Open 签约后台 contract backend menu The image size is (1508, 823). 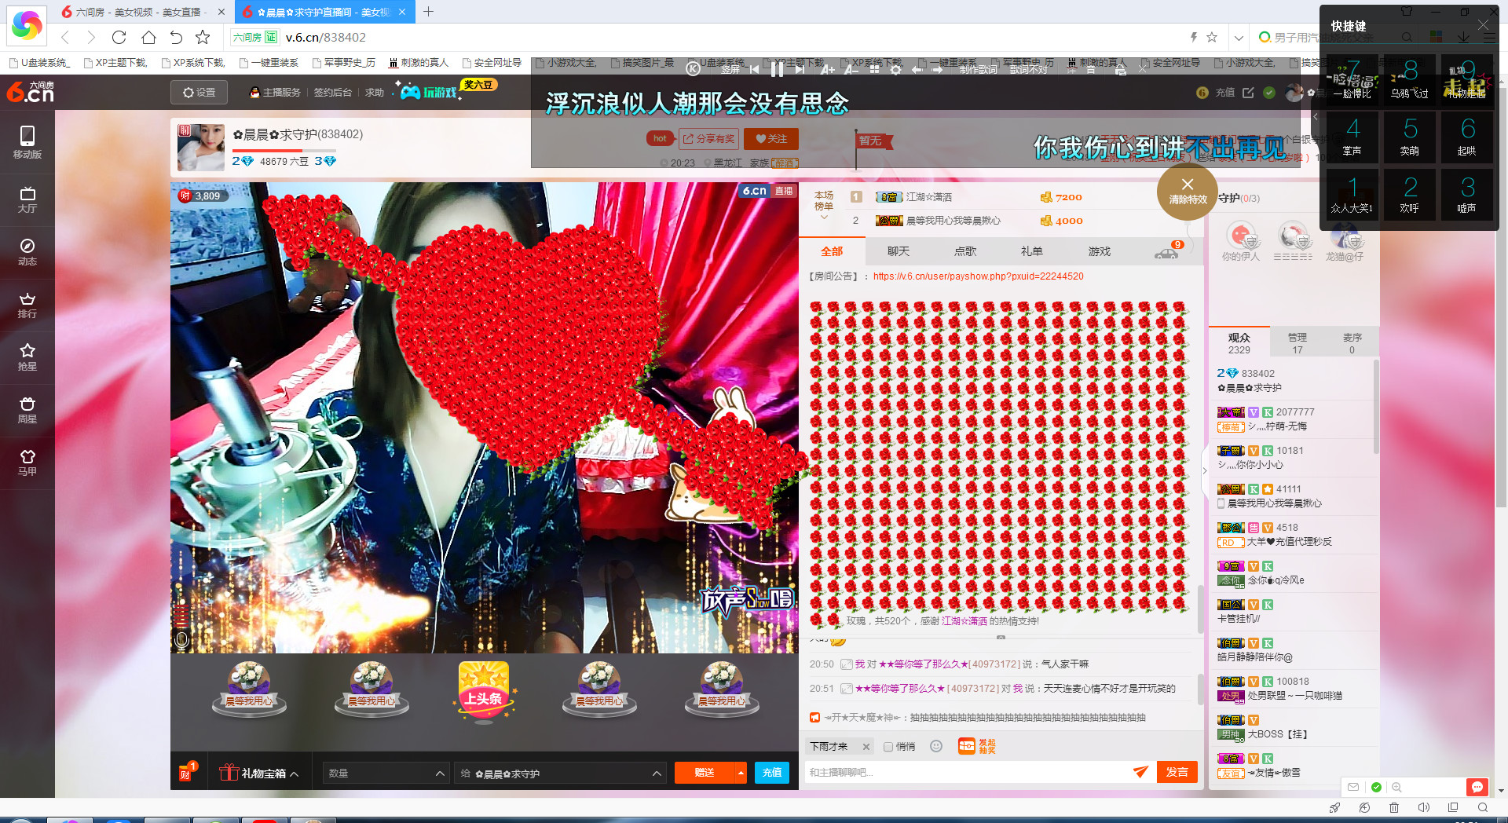pos(332,93)
